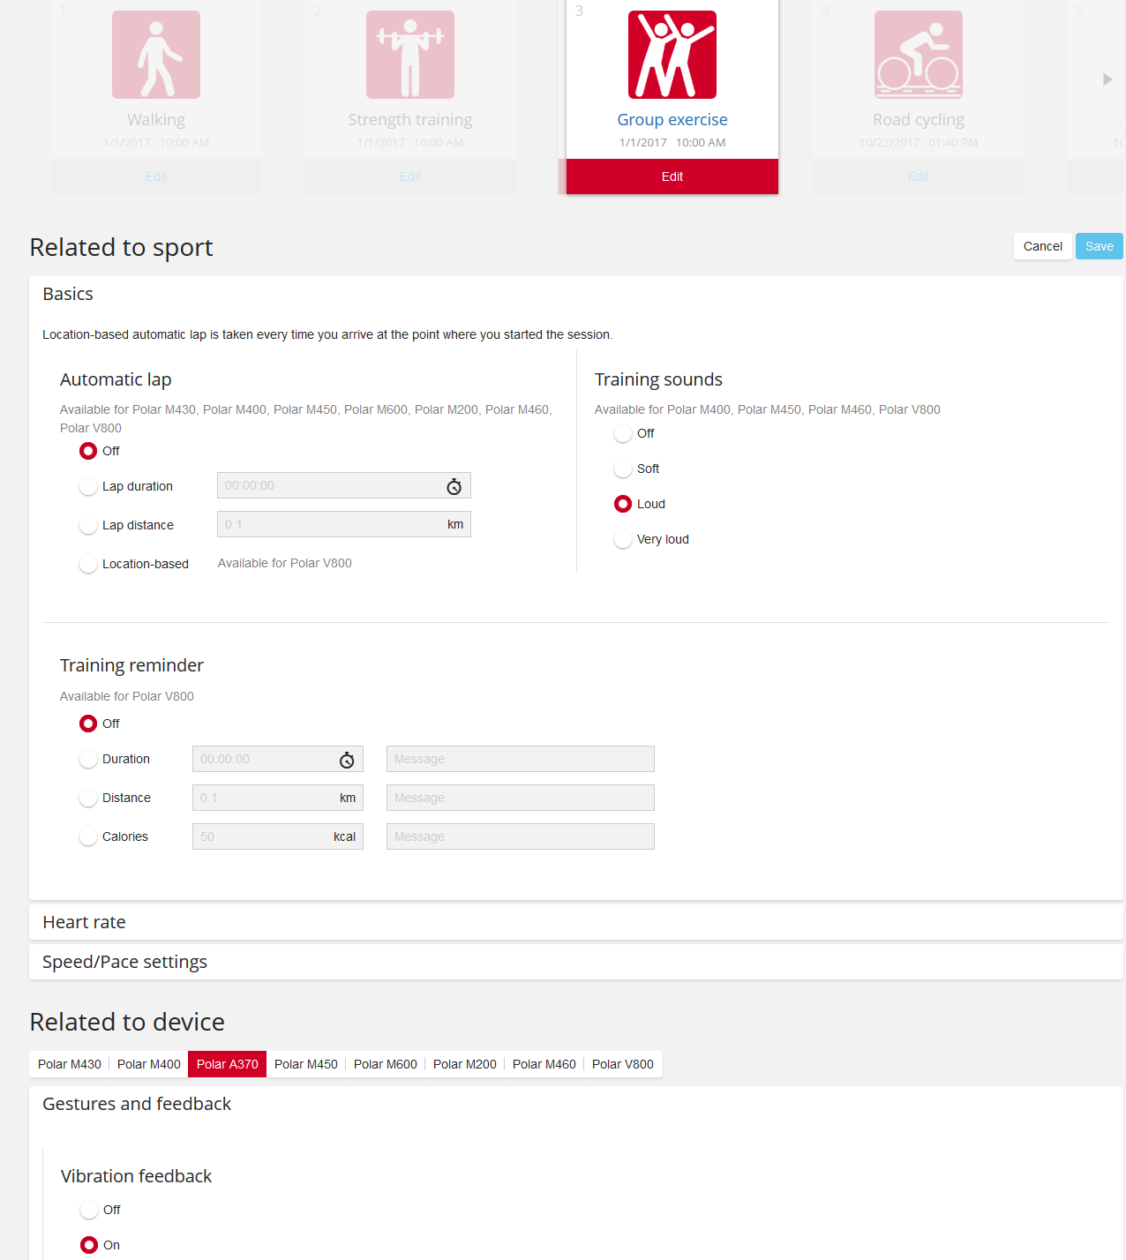Viewport: 1126px width, 1260px height.
Task: Collapse Gestures and feedback section
Action: 576,1104
